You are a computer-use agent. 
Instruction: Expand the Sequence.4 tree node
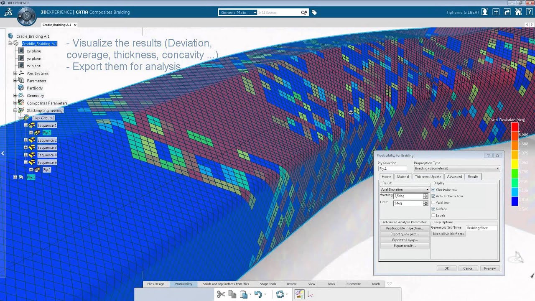25,155
